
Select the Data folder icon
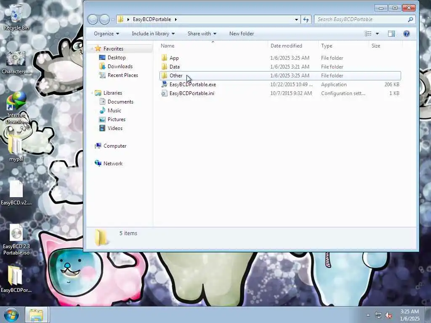[x=165, y=67]
